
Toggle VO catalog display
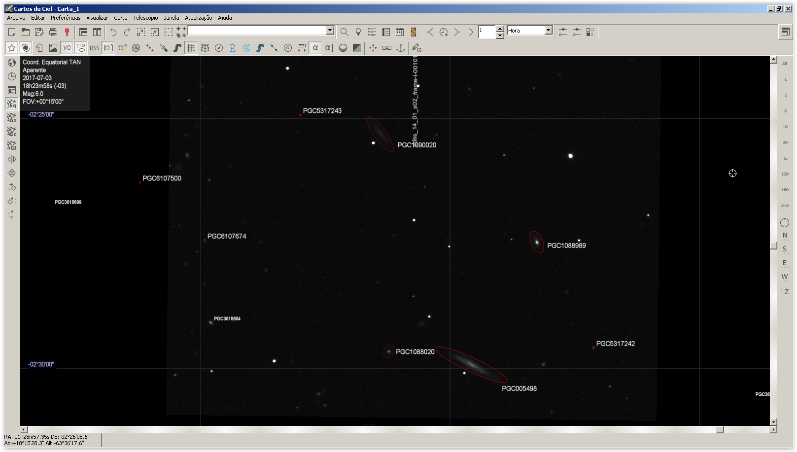67,48
